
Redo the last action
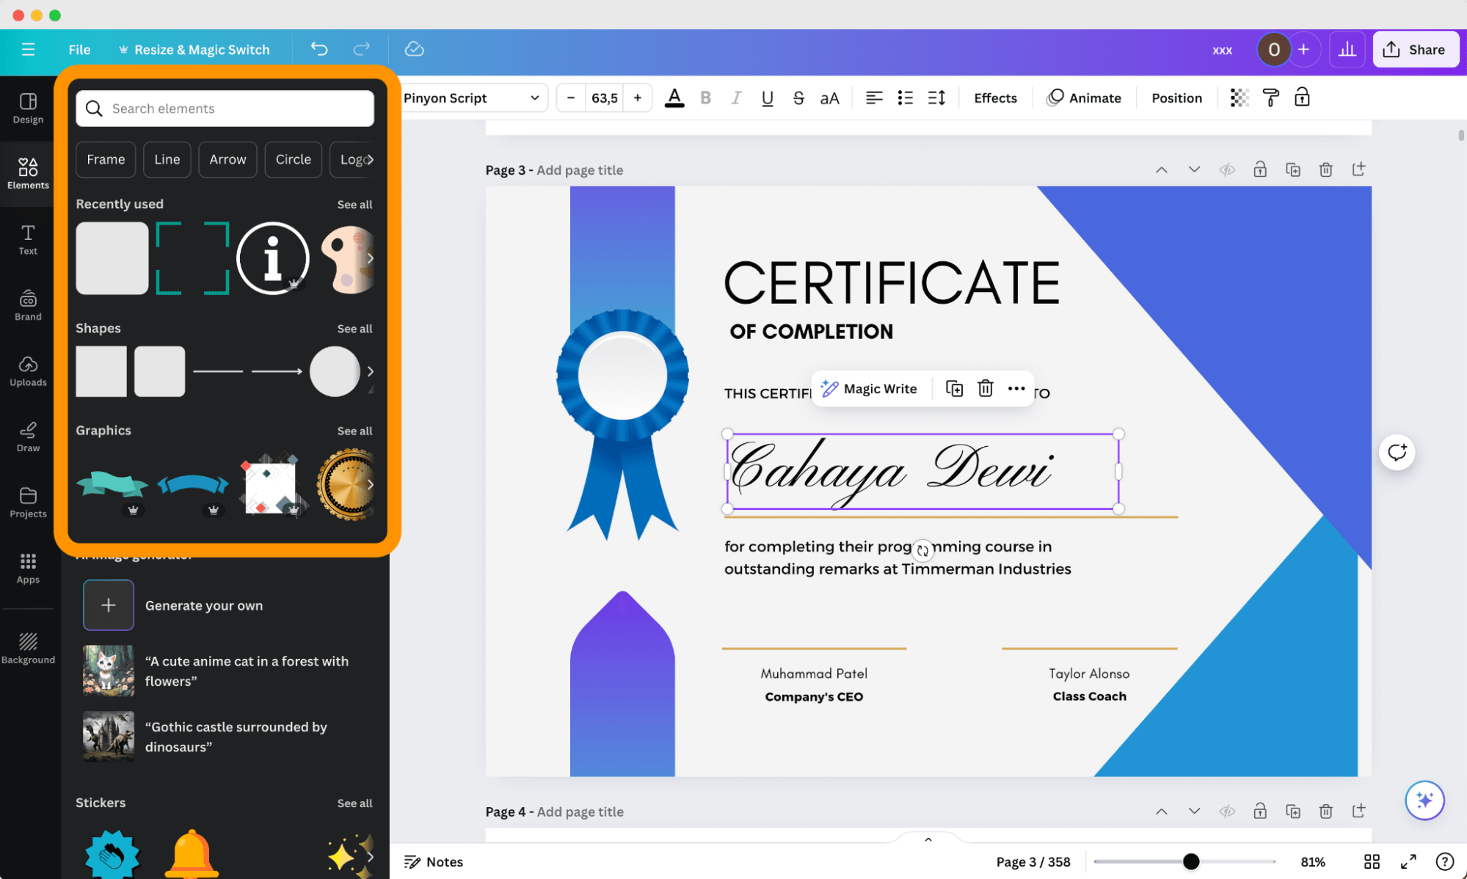[362, 49]
